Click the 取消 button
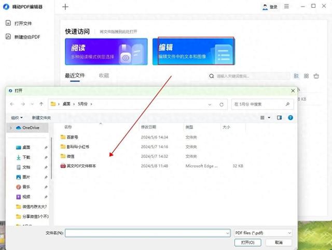332x250 pixels. pyautogui.click(x=279, y=243)
